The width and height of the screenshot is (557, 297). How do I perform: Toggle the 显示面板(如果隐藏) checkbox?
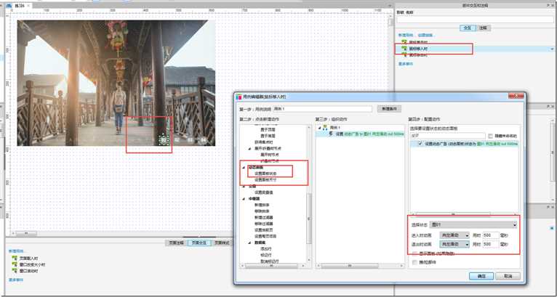[x=414, y=253]
